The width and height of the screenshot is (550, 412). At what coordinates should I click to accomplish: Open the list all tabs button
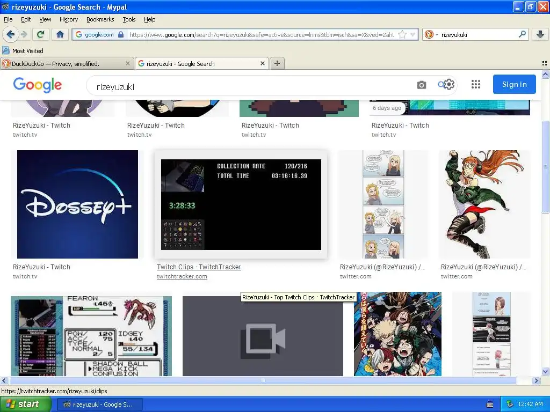click(545, 63)
